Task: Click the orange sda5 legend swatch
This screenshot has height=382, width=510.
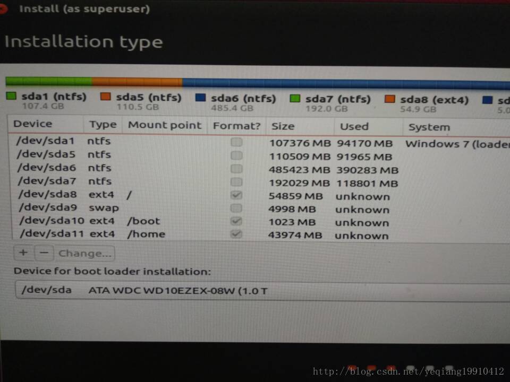Action: tap(105, 97)
